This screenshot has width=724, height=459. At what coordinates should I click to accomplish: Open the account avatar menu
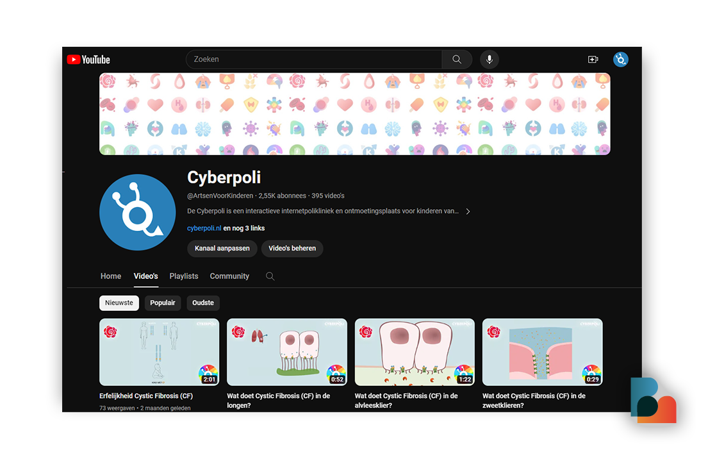621,60
